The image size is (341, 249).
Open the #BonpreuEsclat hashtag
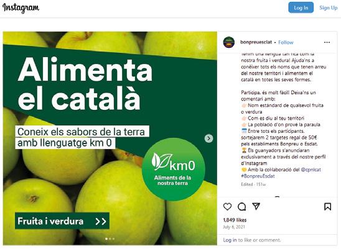258,176
